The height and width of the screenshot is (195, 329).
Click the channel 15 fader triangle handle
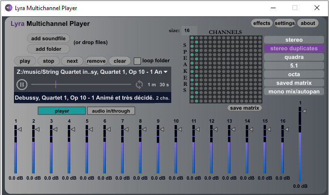click(x=269, y=129)
